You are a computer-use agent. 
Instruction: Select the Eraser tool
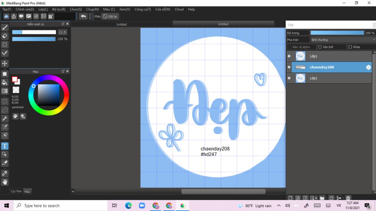pos(4,36)
